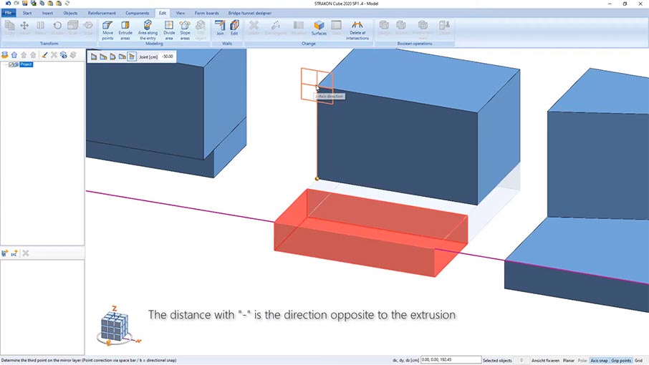Toggle Ansicht fixieren in status bar

click(545, 361)
